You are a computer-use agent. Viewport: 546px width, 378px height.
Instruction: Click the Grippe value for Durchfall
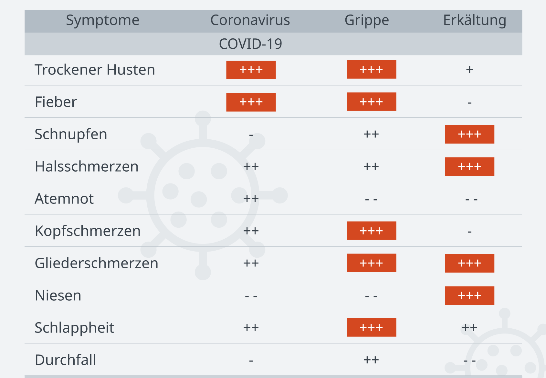point(371,360)
